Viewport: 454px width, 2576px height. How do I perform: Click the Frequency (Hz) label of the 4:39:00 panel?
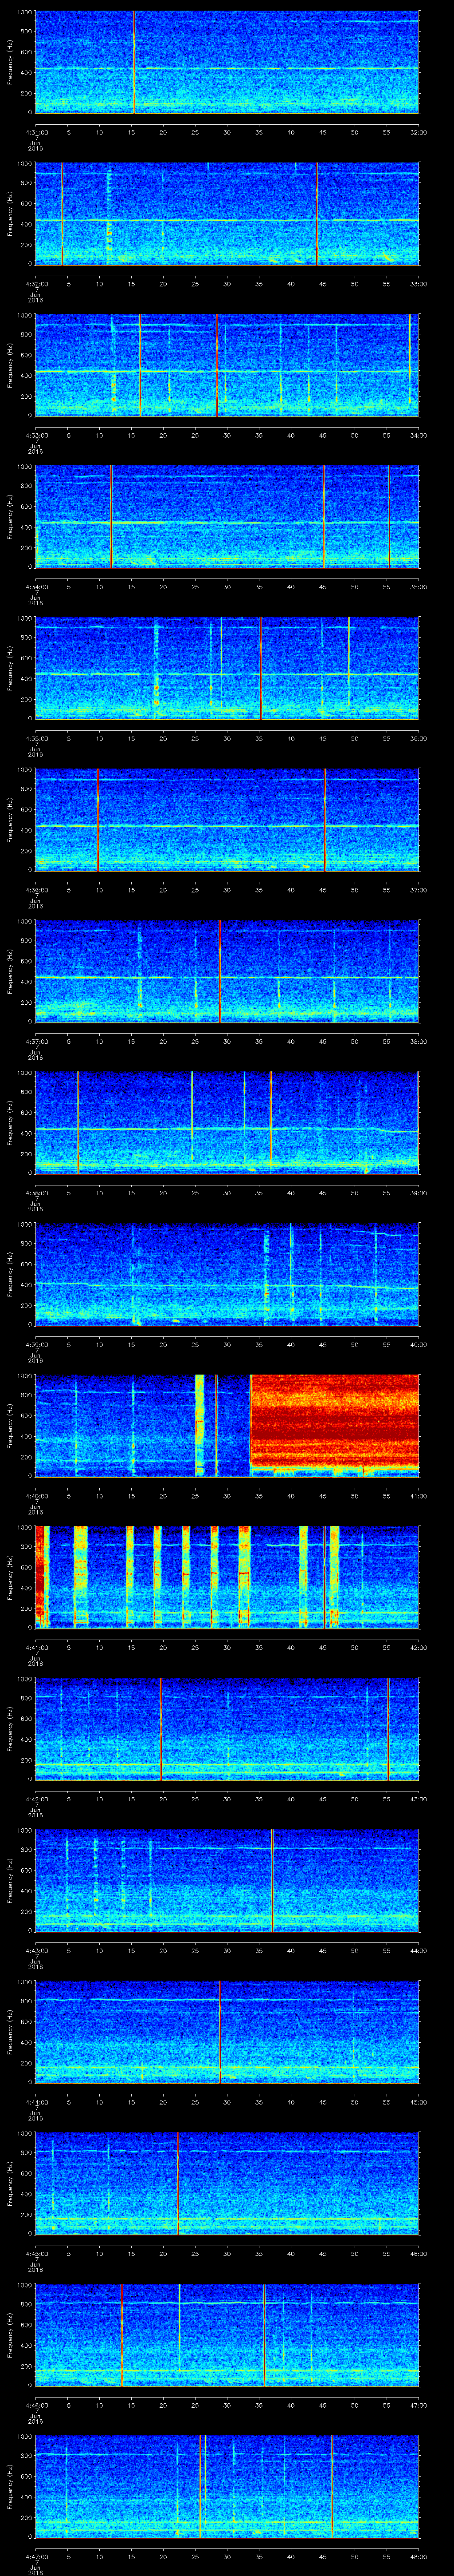(10, 1273)
